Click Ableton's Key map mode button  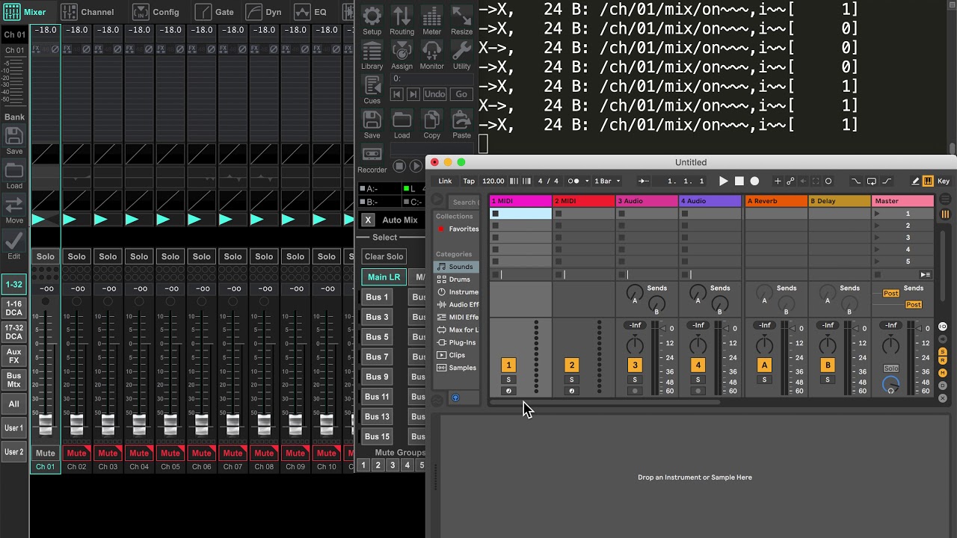(x=944, y=181)
